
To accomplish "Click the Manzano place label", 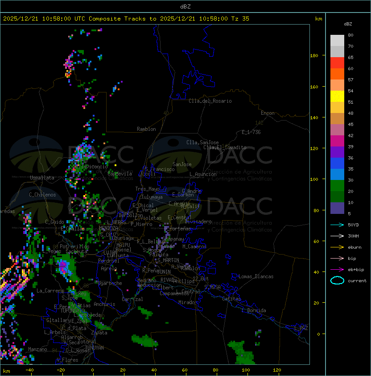I will [37, 349].
